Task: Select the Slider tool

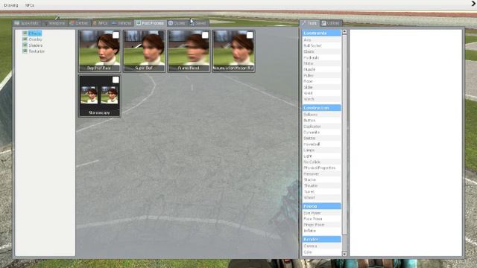Action: tap(321, 87)
